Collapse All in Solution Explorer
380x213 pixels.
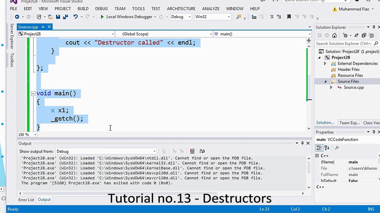point(364,35)
